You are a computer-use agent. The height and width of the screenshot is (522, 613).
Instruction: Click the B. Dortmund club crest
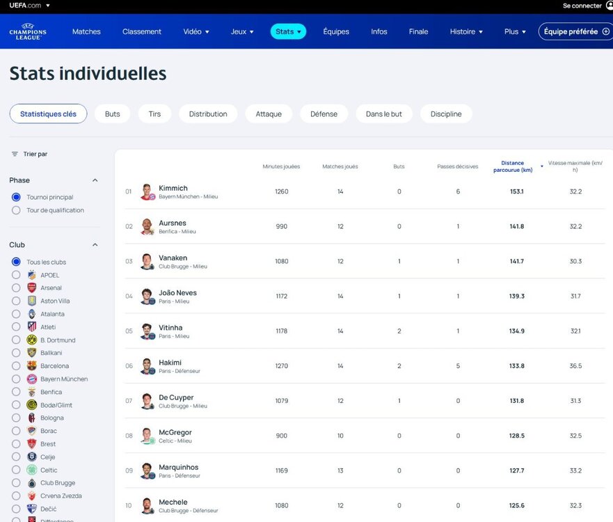[32, 340]
